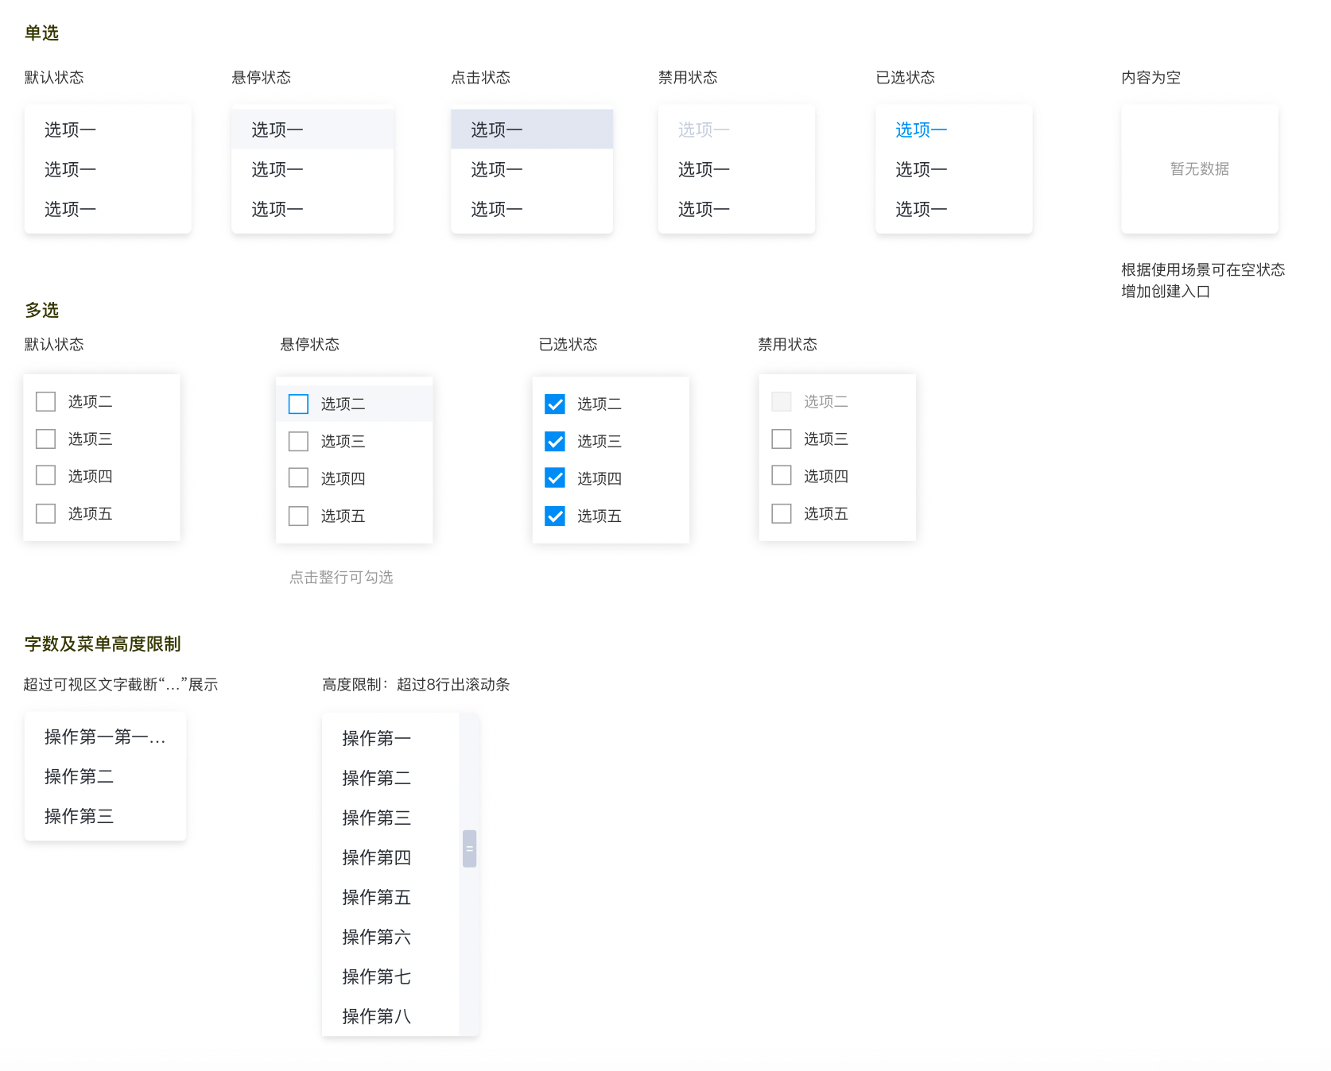Tick 选项五 in the multi-select 悬停状态 panel
1331x1071 pixels.
(x=298, y=516)
